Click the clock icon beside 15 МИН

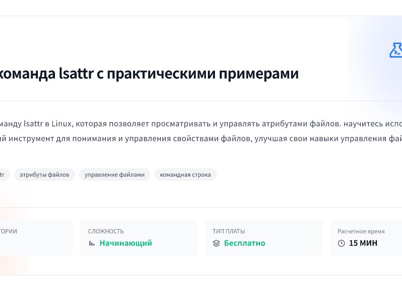click(341, 243)
